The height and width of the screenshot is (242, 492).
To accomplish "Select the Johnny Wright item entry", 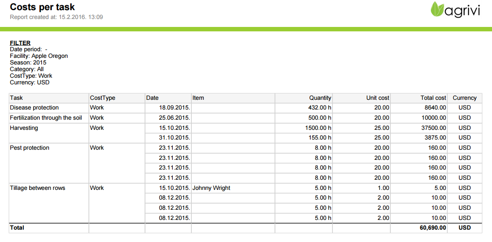I will [x=211, y=188].
